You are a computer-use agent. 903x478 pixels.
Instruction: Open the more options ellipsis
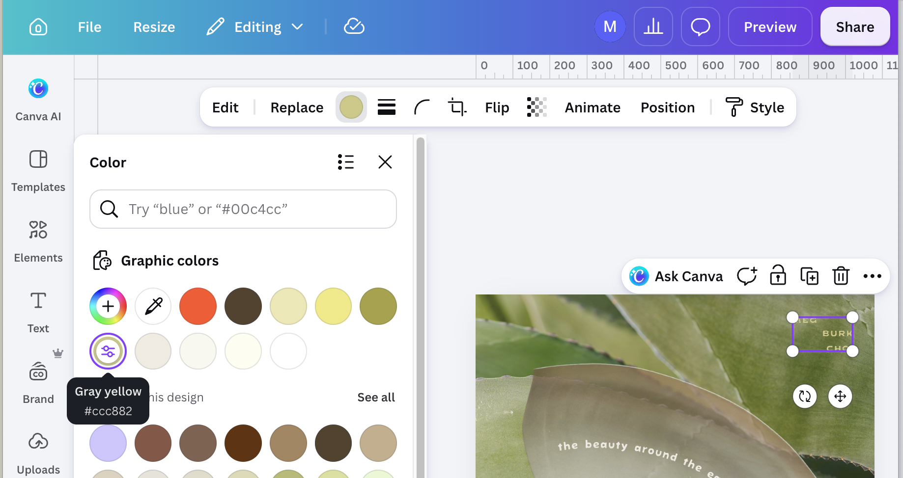pos(873,276)
